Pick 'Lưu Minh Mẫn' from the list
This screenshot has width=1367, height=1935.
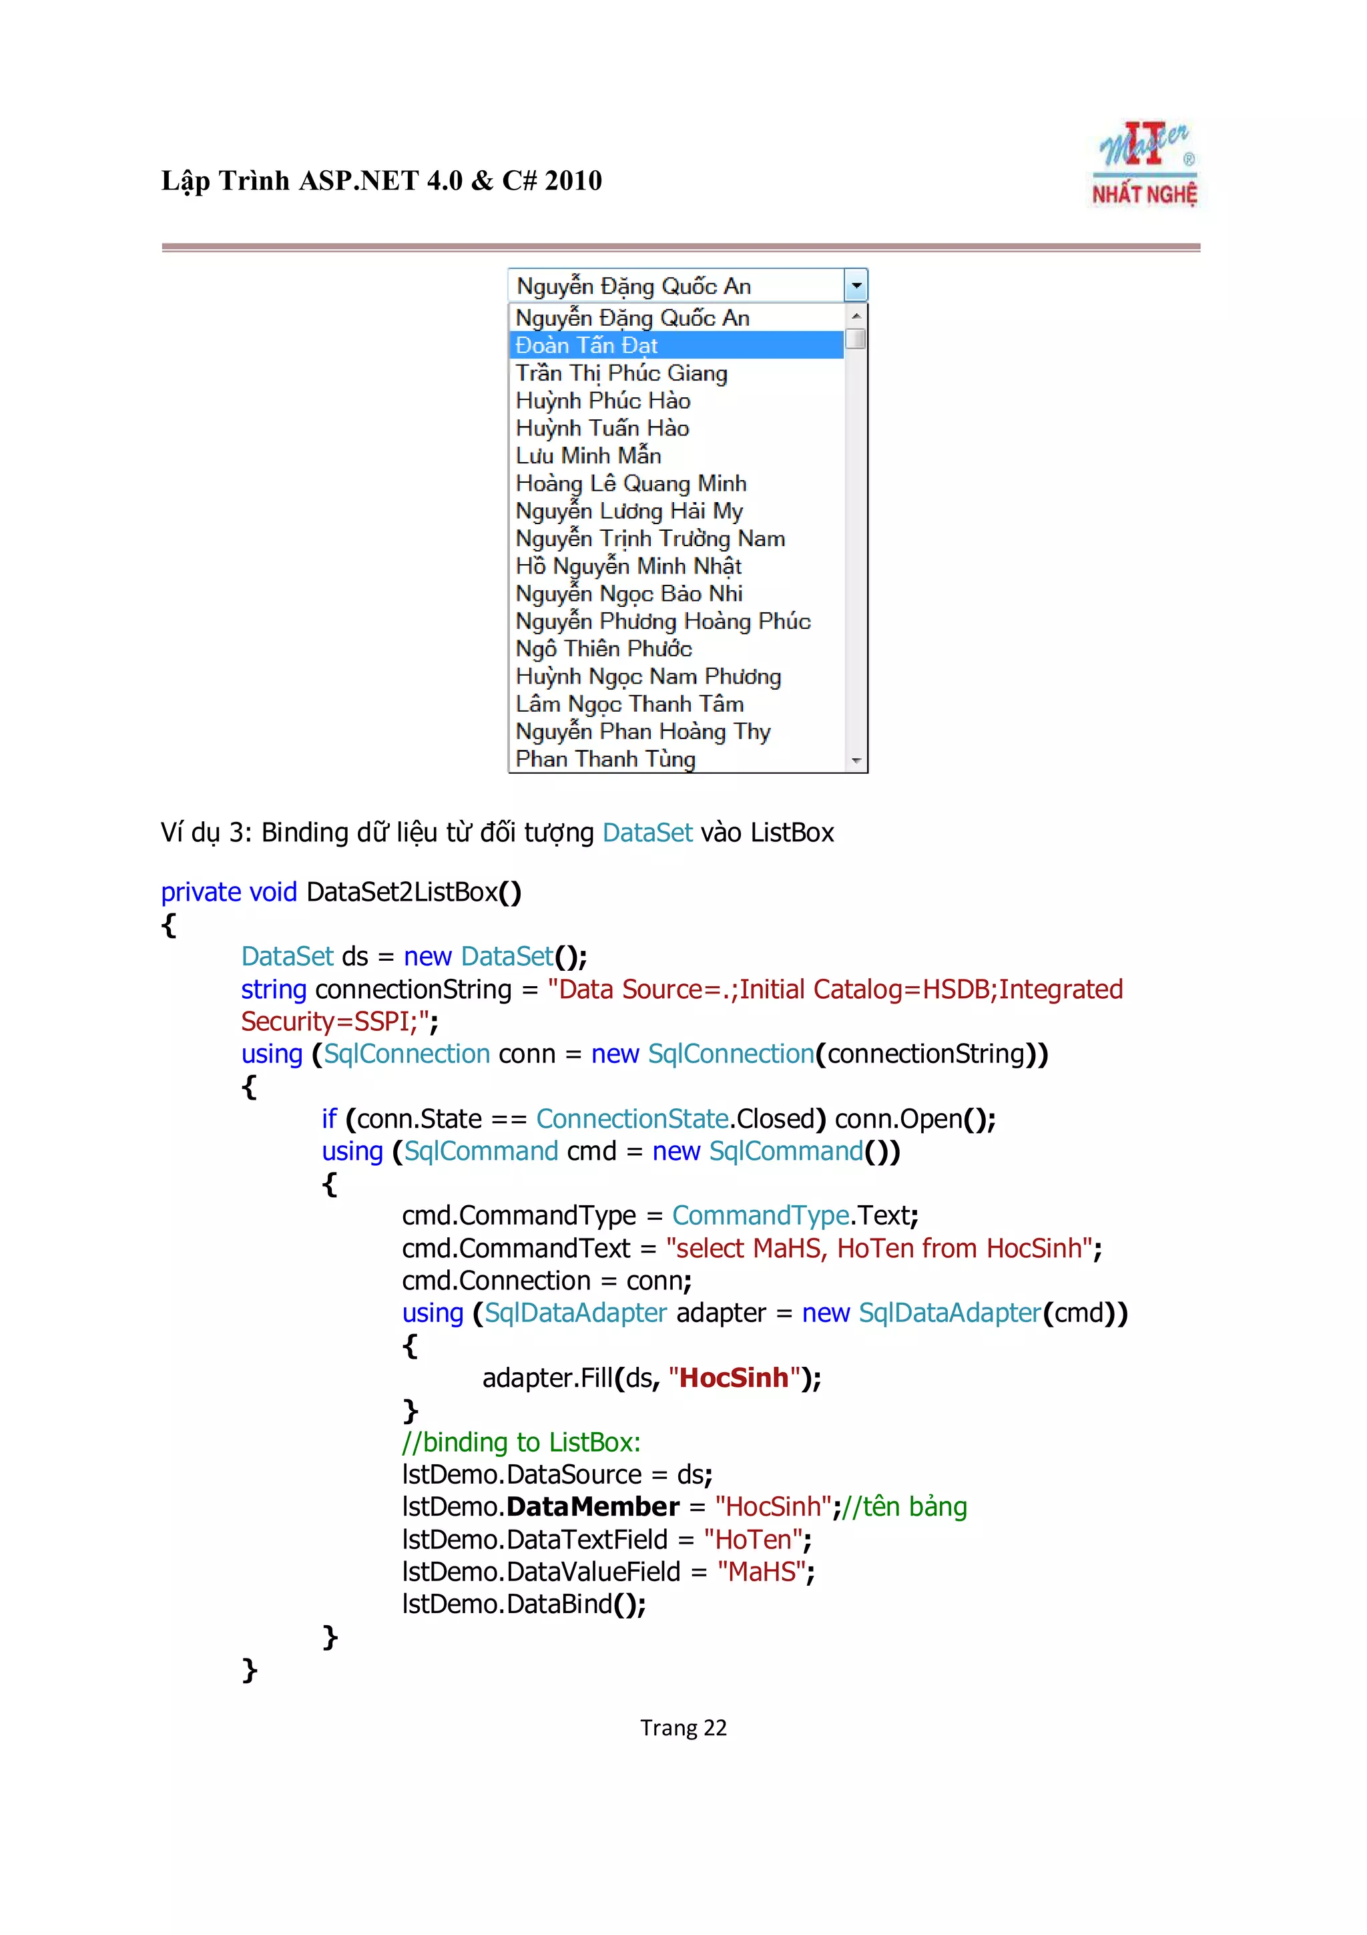pos(588,456)
